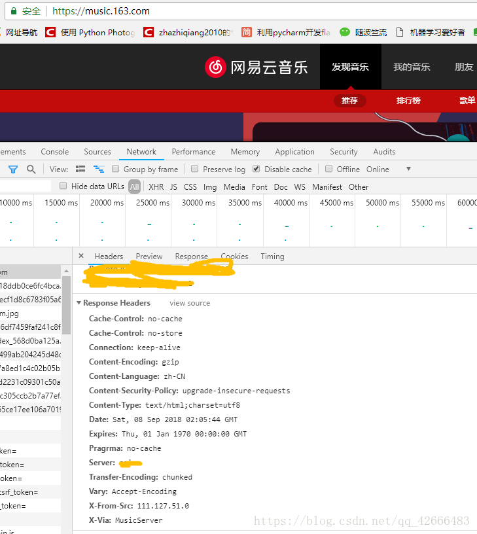Open the 随波竺流 WeChat bookmark icon

point(345,32)
